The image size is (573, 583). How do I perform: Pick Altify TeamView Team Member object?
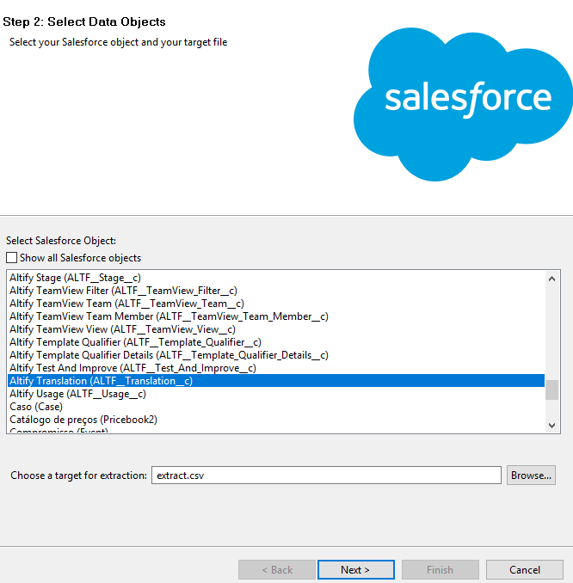point(276,316)
